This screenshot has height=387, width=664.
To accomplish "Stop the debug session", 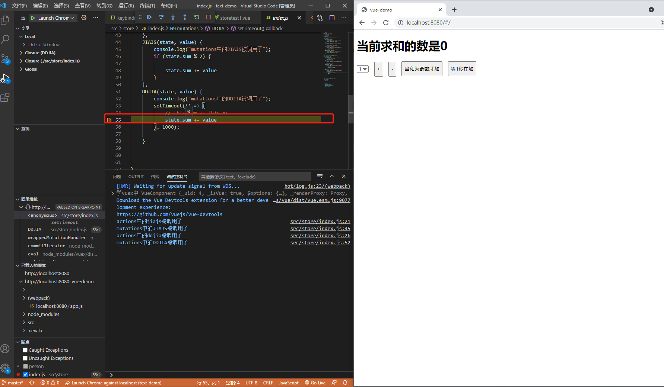I will 209,17.
